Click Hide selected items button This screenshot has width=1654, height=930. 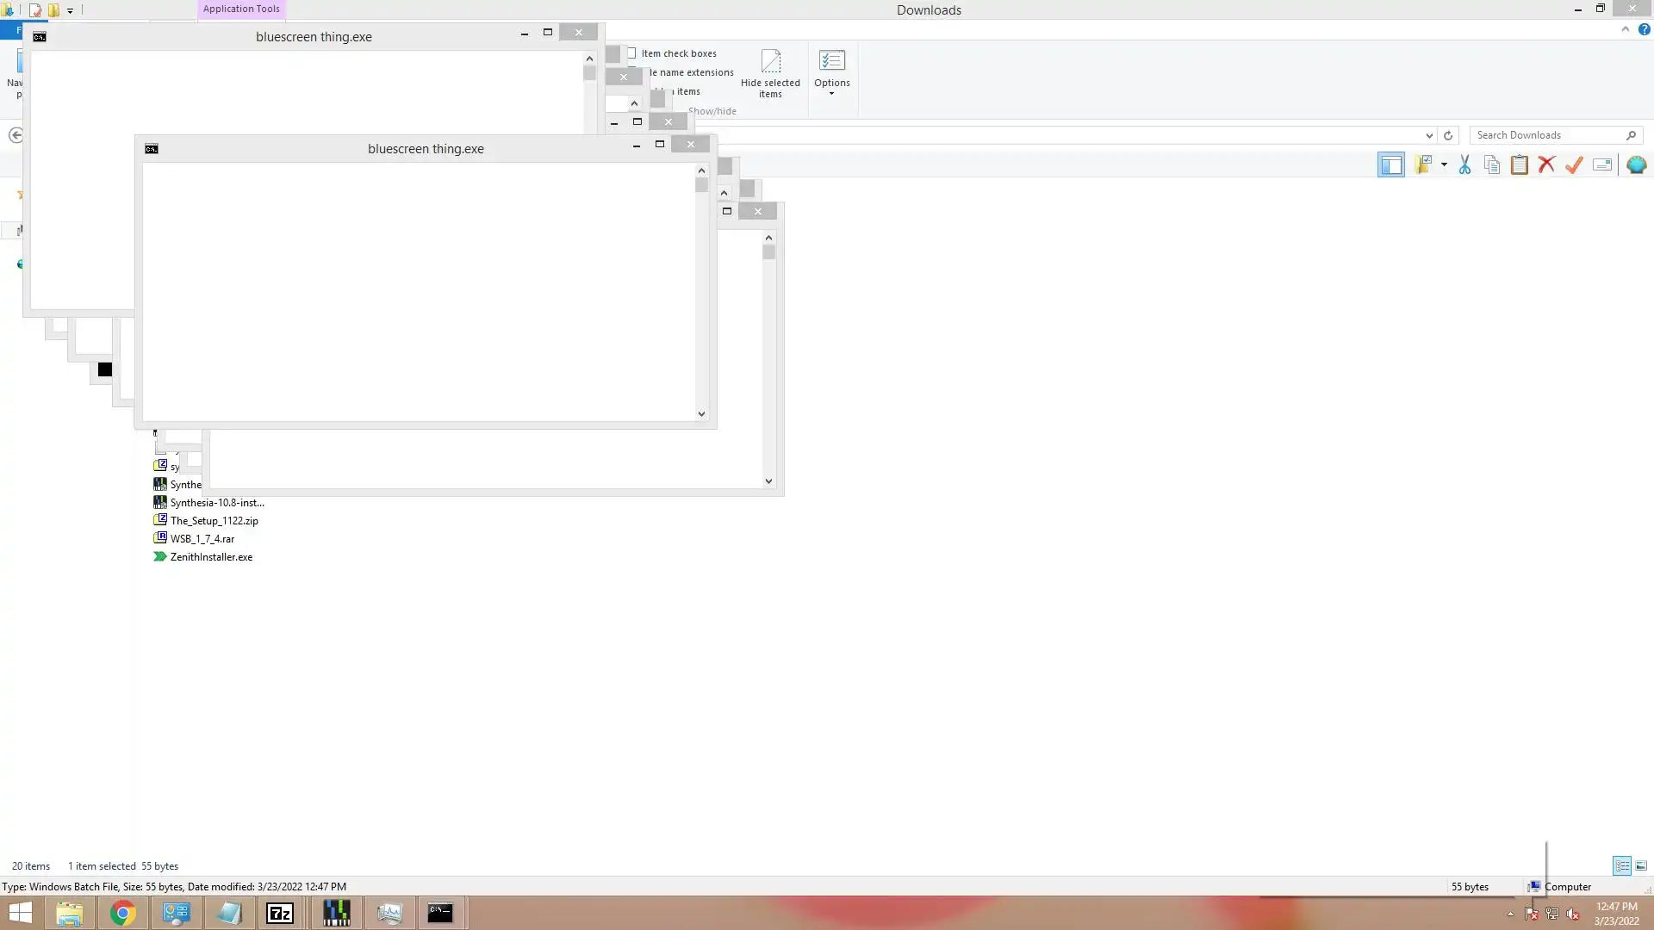tap(770, 73)
